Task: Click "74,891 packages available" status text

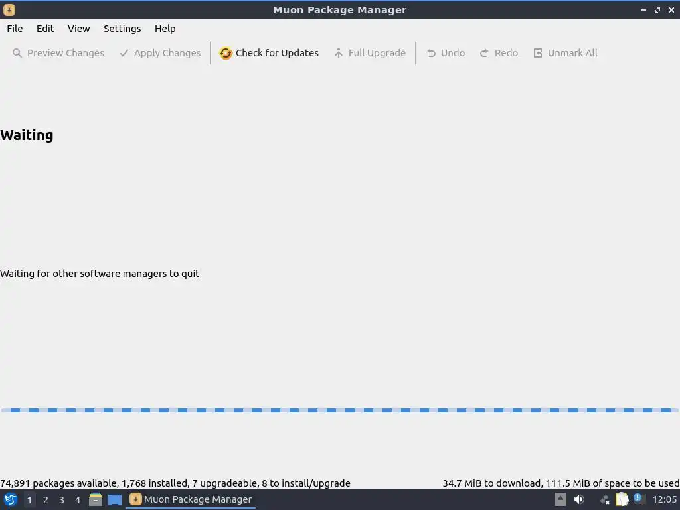Action: (x=58, y=483)
